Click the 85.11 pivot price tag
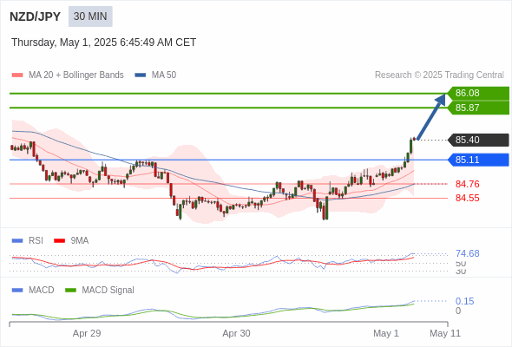This screenshot has width=512, height=347. tap(478, 160)
